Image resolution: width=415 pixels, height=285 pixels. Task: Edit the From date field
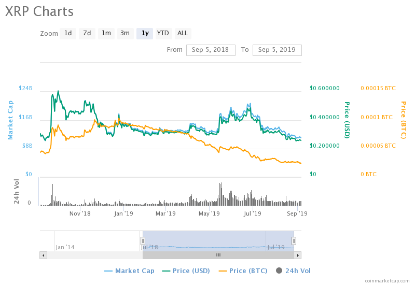[211, 50]
